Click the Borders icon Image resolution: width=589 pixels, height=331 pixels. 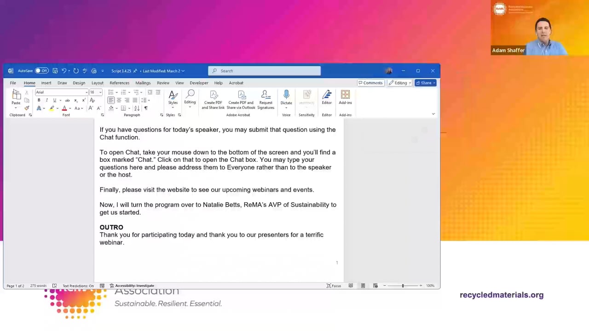[x=123, y=108]
